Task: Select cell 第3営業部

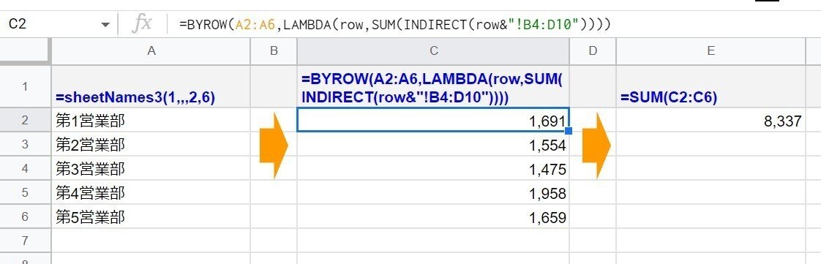Action: [x=151, y=168]
